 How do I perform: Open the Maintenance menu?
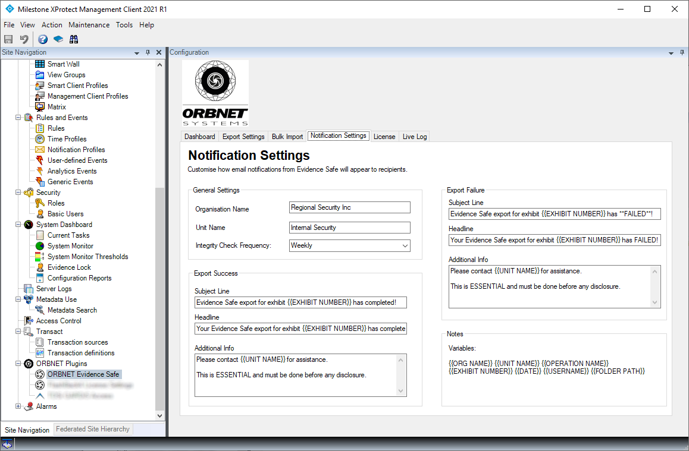pos(89,25)
